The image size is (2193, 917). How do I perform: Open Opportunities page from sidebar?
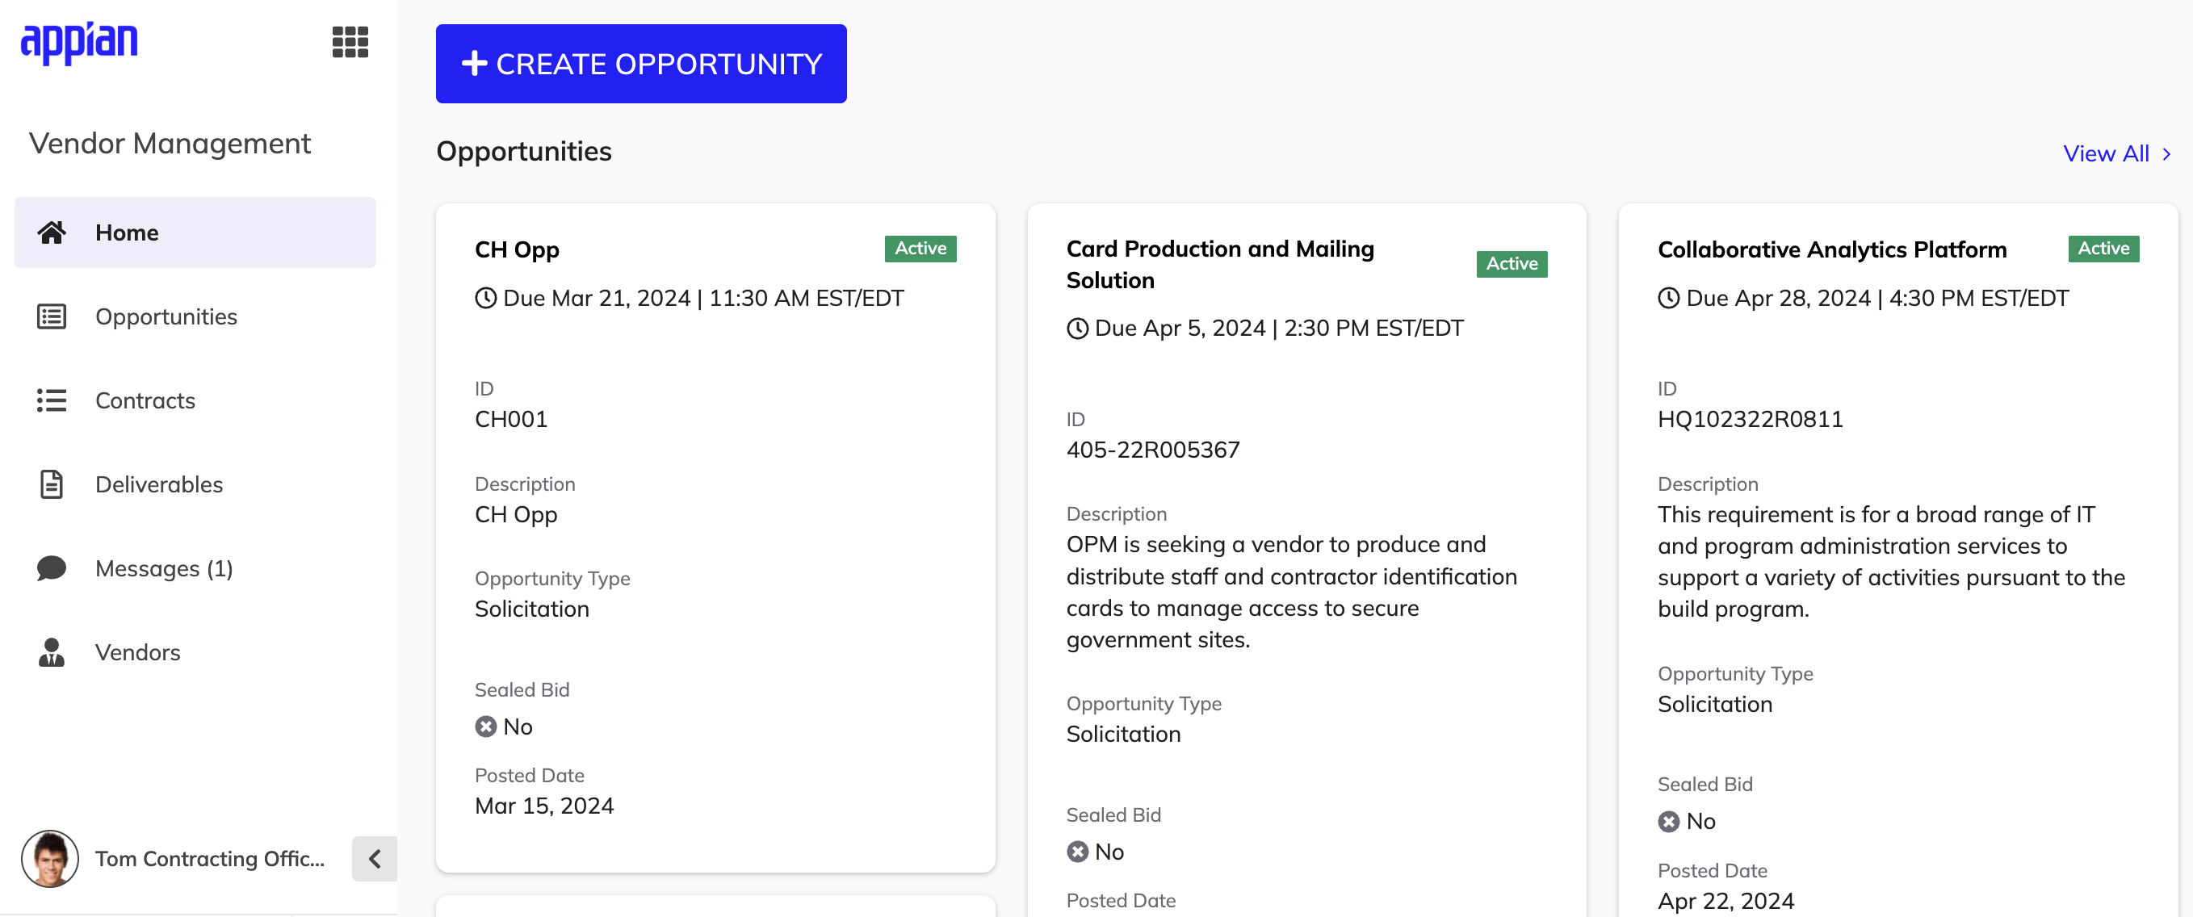point(195,316)
